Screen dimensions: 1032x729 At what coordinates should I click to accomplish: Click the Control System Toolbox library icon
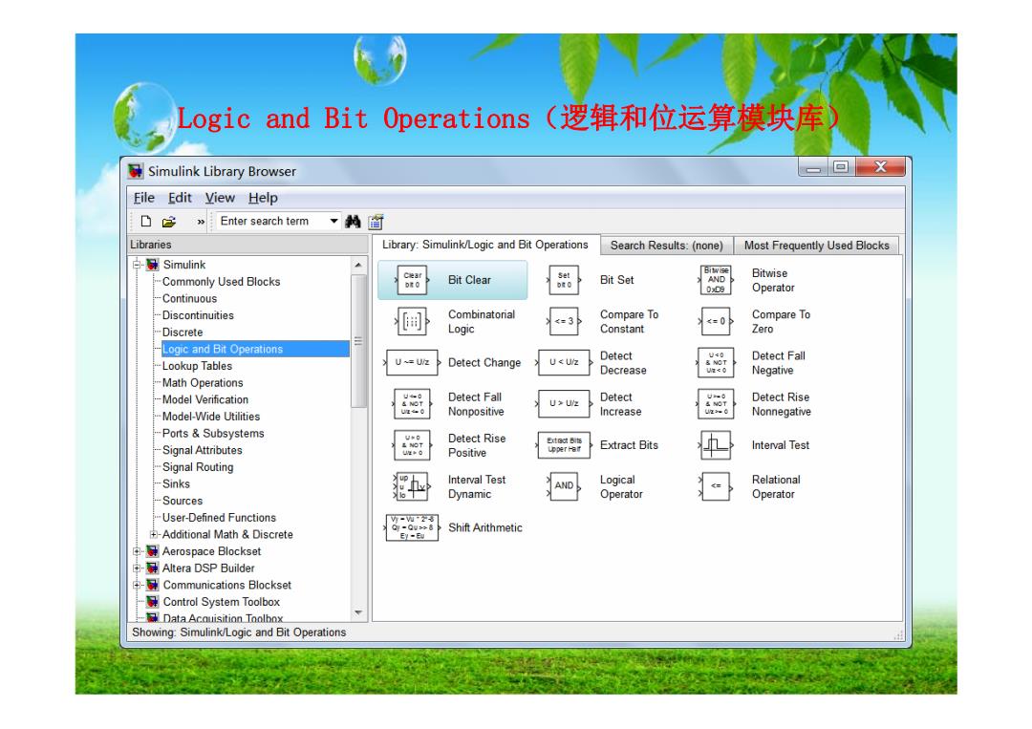tap(153, 602)
